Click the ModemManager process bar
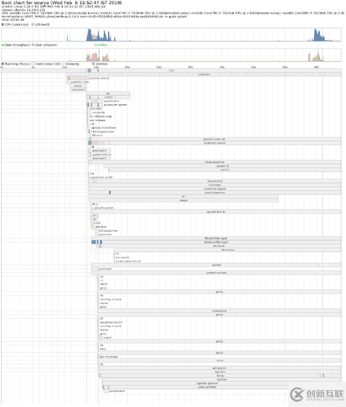 coord(216,238)
